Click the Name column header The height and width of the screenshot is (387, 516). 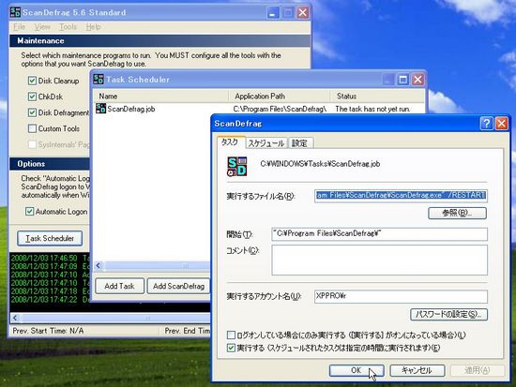161,96
